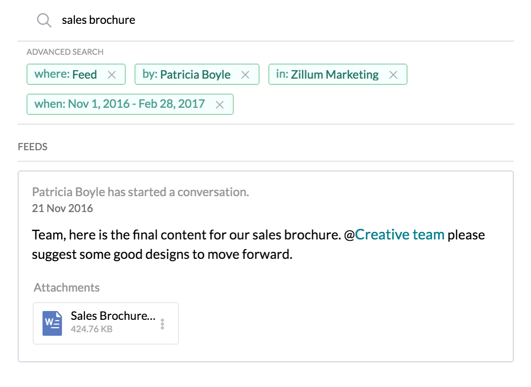Click the magnifying glass search icon
Viewport: 531px width, 387px height.
coord(44,20)
